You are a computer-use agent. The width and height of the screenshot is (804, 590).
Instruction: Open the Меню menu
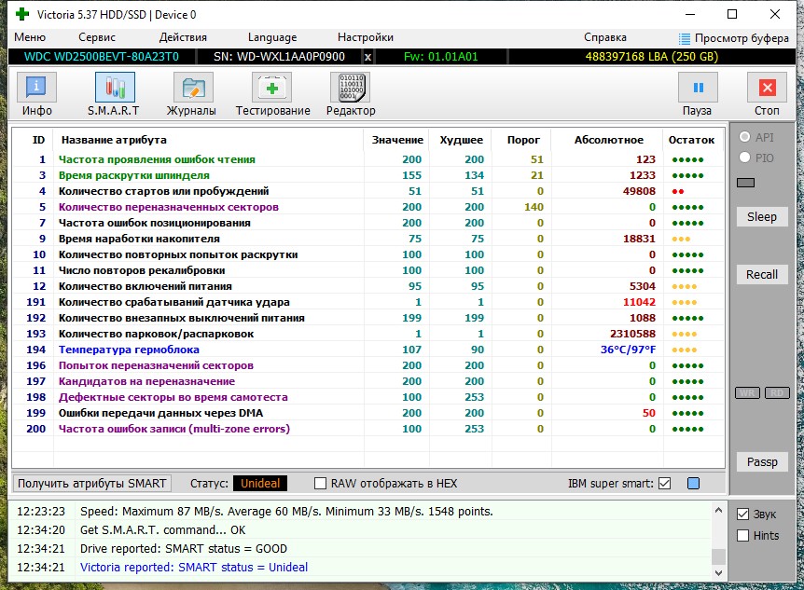click(30, 37)
